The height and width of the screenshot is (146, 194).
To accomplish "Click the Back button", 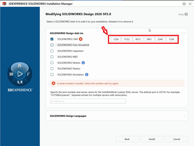I will (127, 139).
